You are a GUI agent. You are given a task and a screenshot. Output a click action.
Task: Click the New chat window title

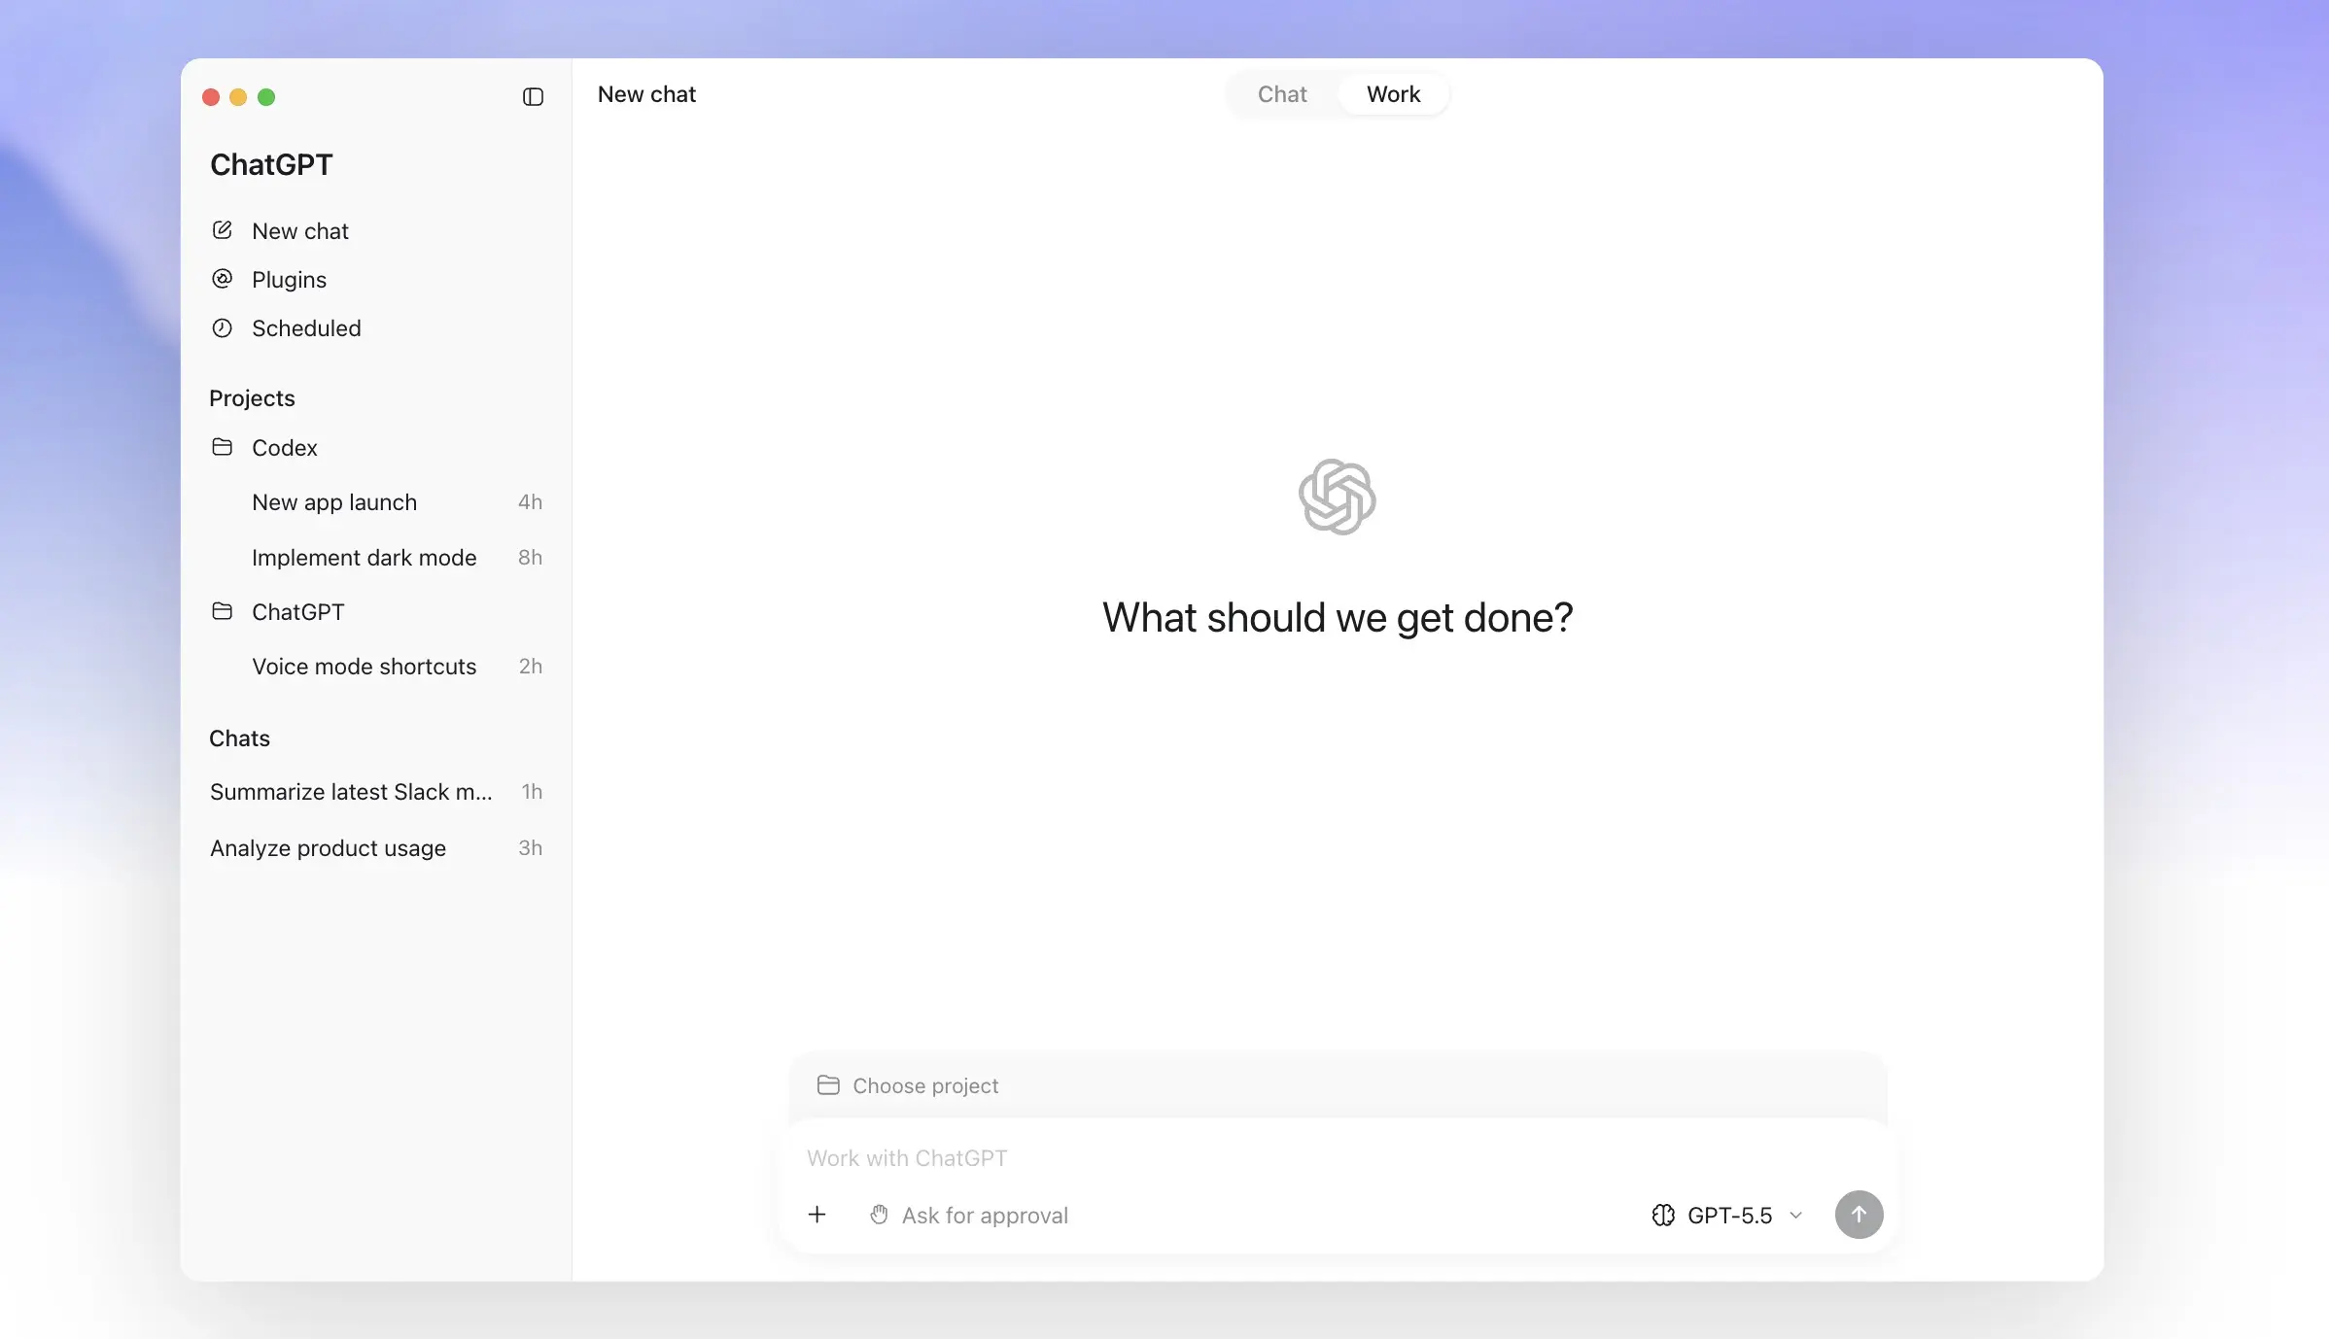pos(646,94)
